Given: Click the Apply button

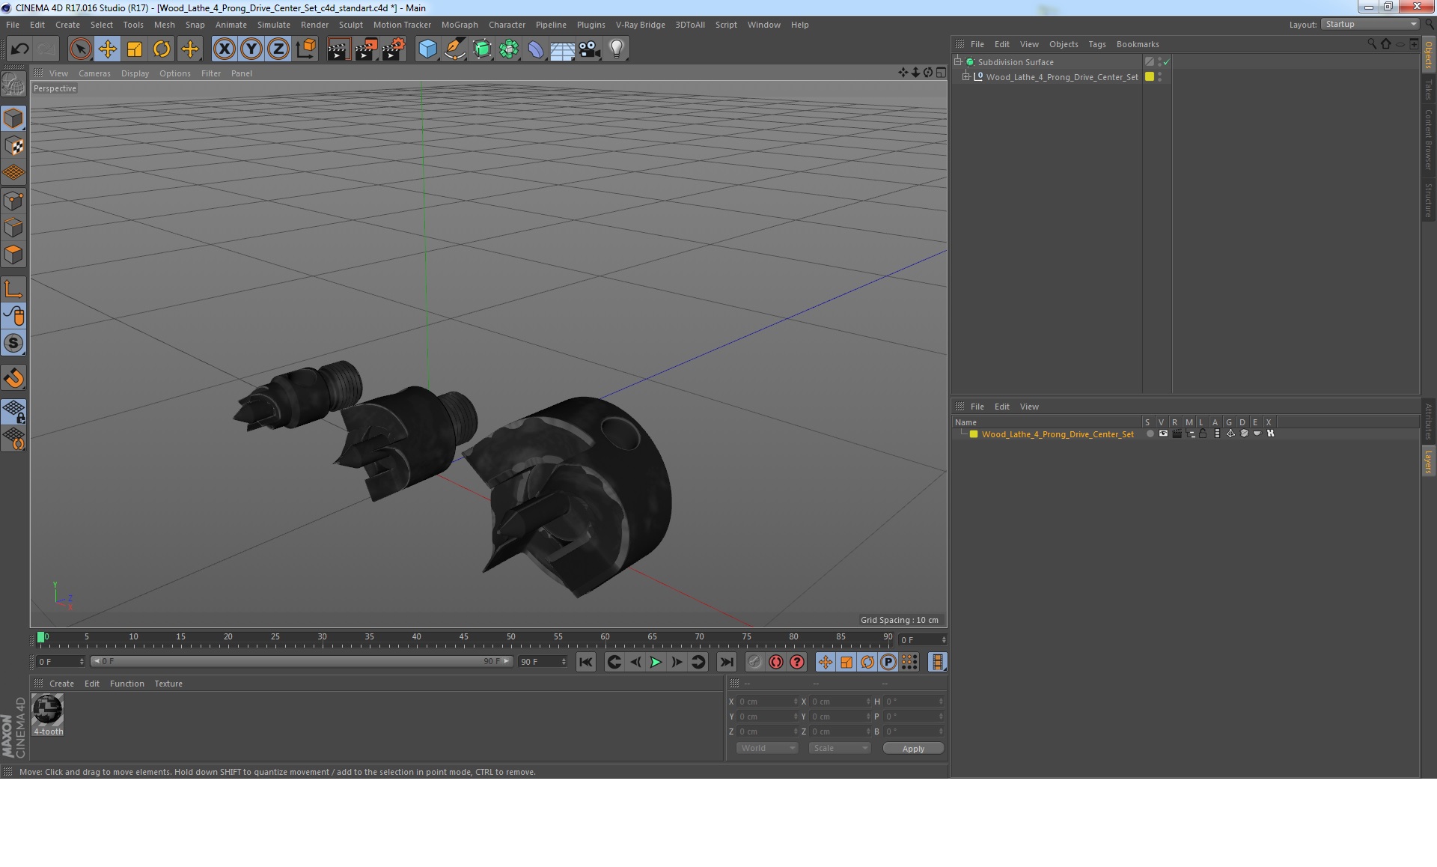Looking at the screenshot, I should 913,749.
